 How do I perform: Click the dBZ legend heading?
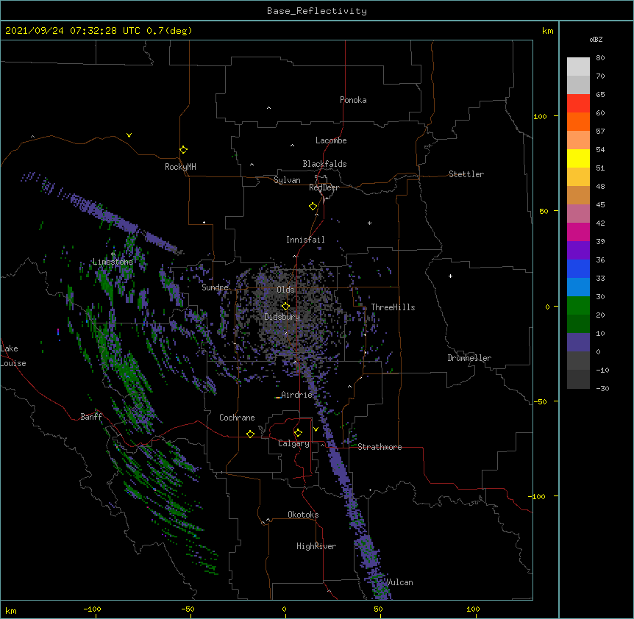click(x=596, y=39)
